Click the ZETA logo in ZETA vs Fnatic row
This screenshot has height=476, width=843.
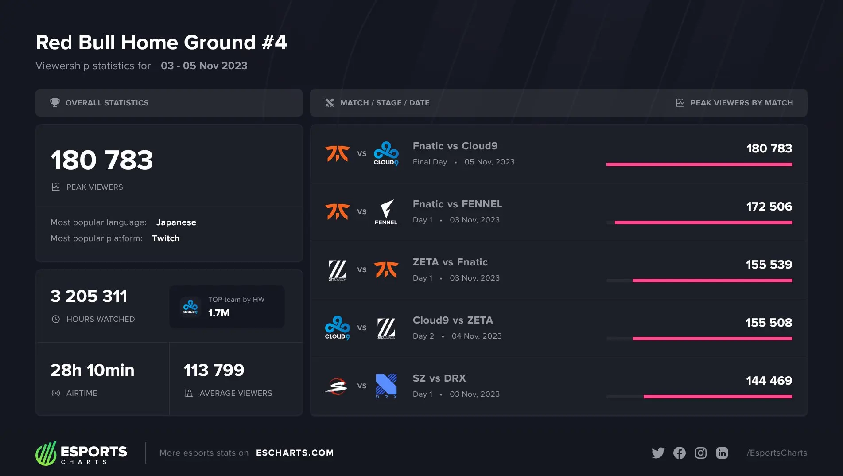338,270
